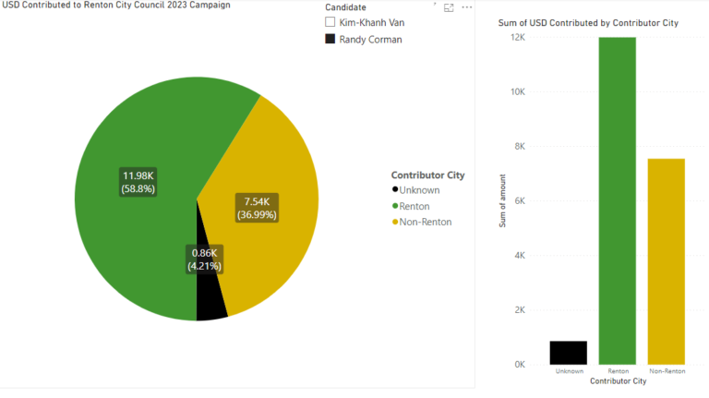709x398 pixels.
Task: Click the 11.98K (58.8%) data label
Action: pyautogui.click(x=138, y=182)
